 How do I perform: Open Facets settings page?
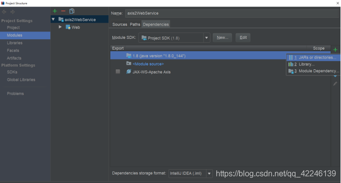pos(13,50)
